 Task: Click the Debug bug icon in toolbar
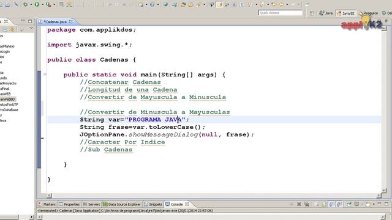coord(25,4)
